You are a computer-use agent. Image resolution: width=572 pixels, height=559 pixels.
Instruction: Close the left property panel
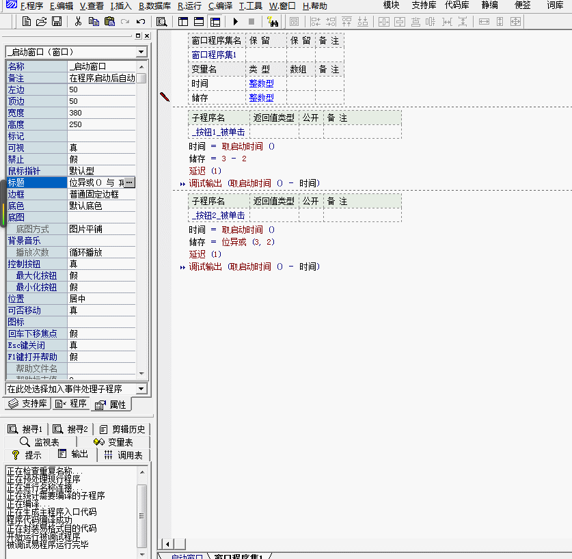click(x=147, y=36)
